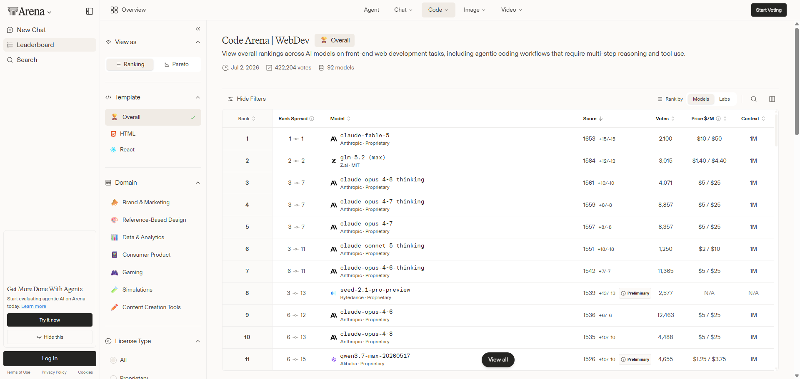The image size is (800, 379).
Task: Collapse the Domain section
Action: click(x=198, y=183)
